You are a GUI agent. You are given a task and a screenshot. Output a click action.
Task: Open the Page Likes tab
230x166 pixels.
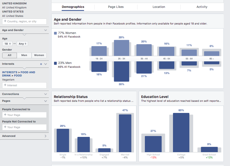click(116, 7)
